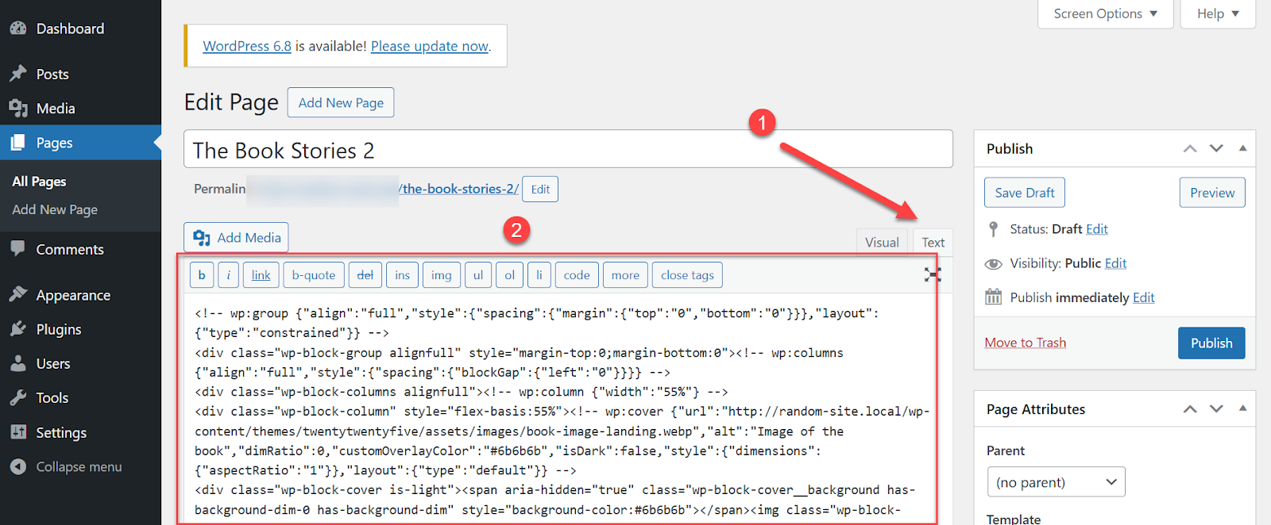Click the WordPress 6.8 link
This screenshot has width=1271, height=525.
click(x=247, y=46)
